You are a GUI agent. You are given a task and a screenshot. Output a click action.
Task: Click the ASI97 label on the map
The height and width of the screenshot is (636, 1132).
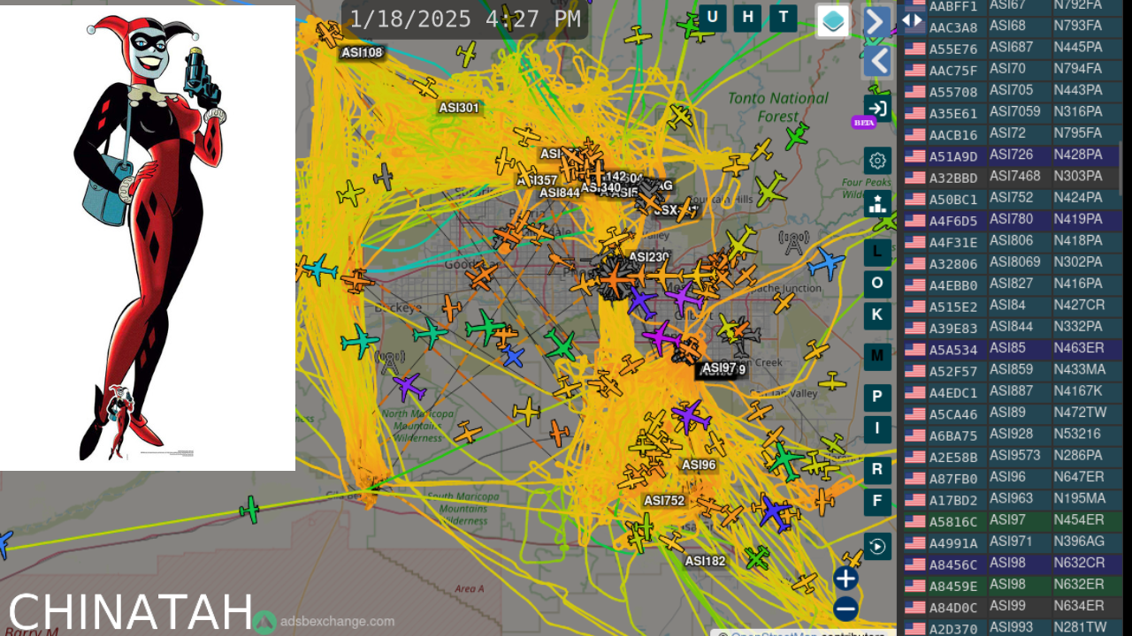click(x=719, y=367)
